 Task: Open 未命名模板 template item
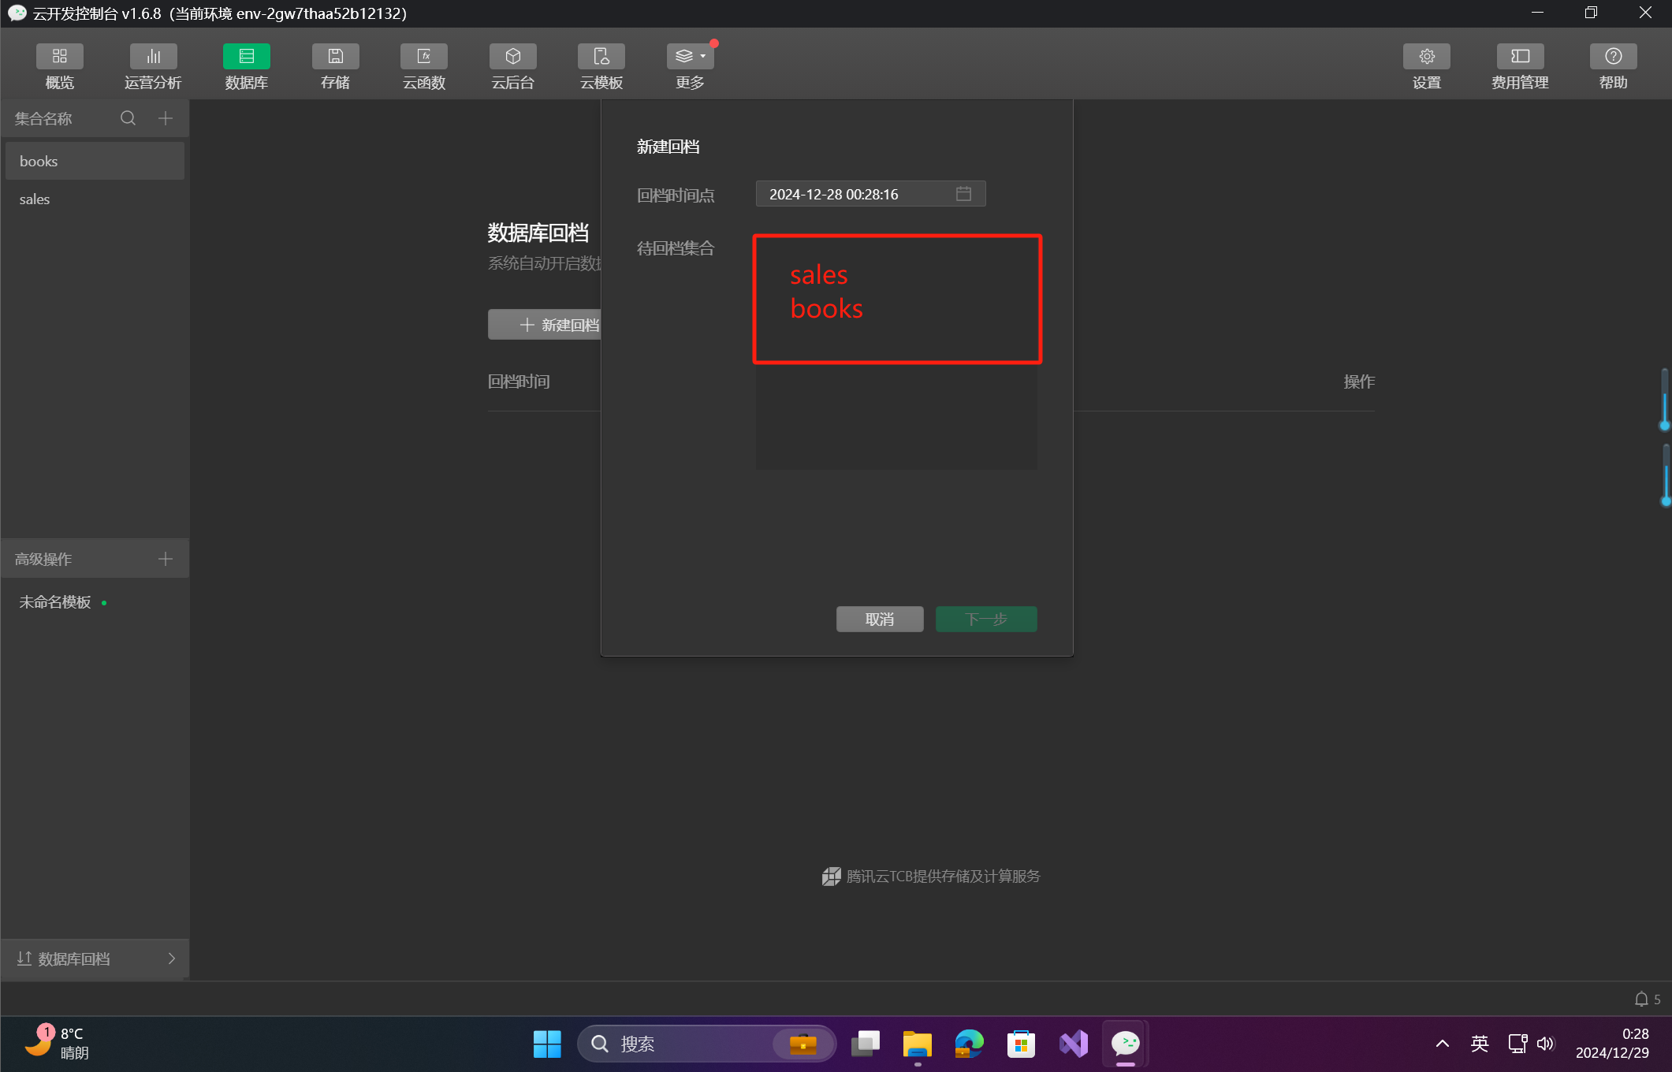click(x=55, y=602)
